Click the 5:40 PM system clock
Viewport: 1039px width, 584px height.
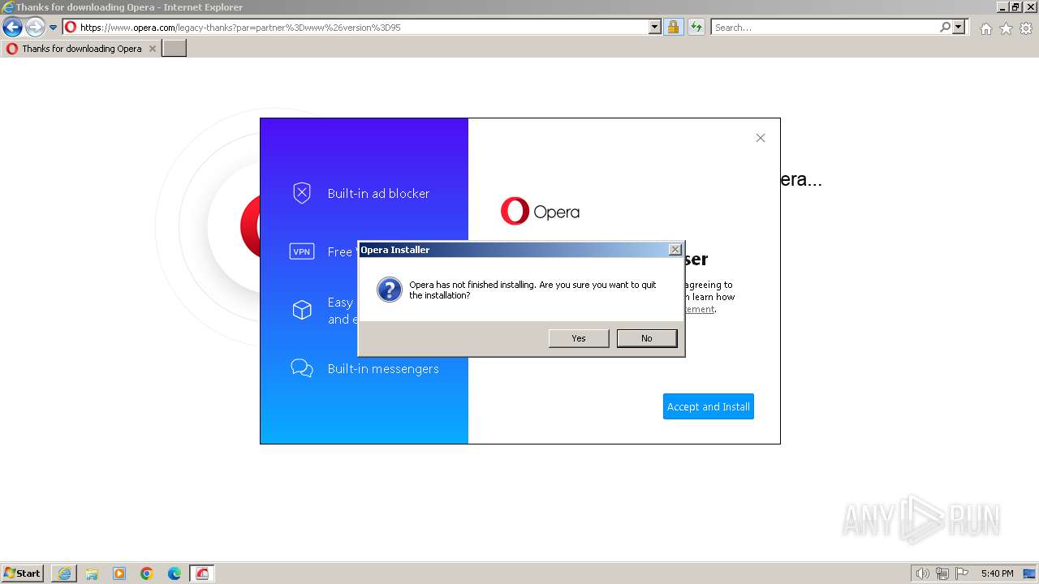[x=997, y=573]
